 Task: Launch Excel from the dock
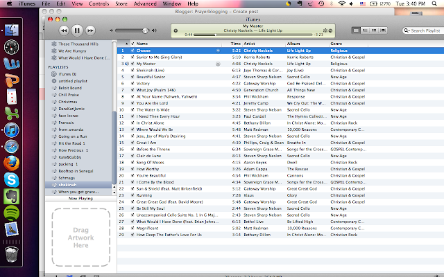[x=12, y=114]
